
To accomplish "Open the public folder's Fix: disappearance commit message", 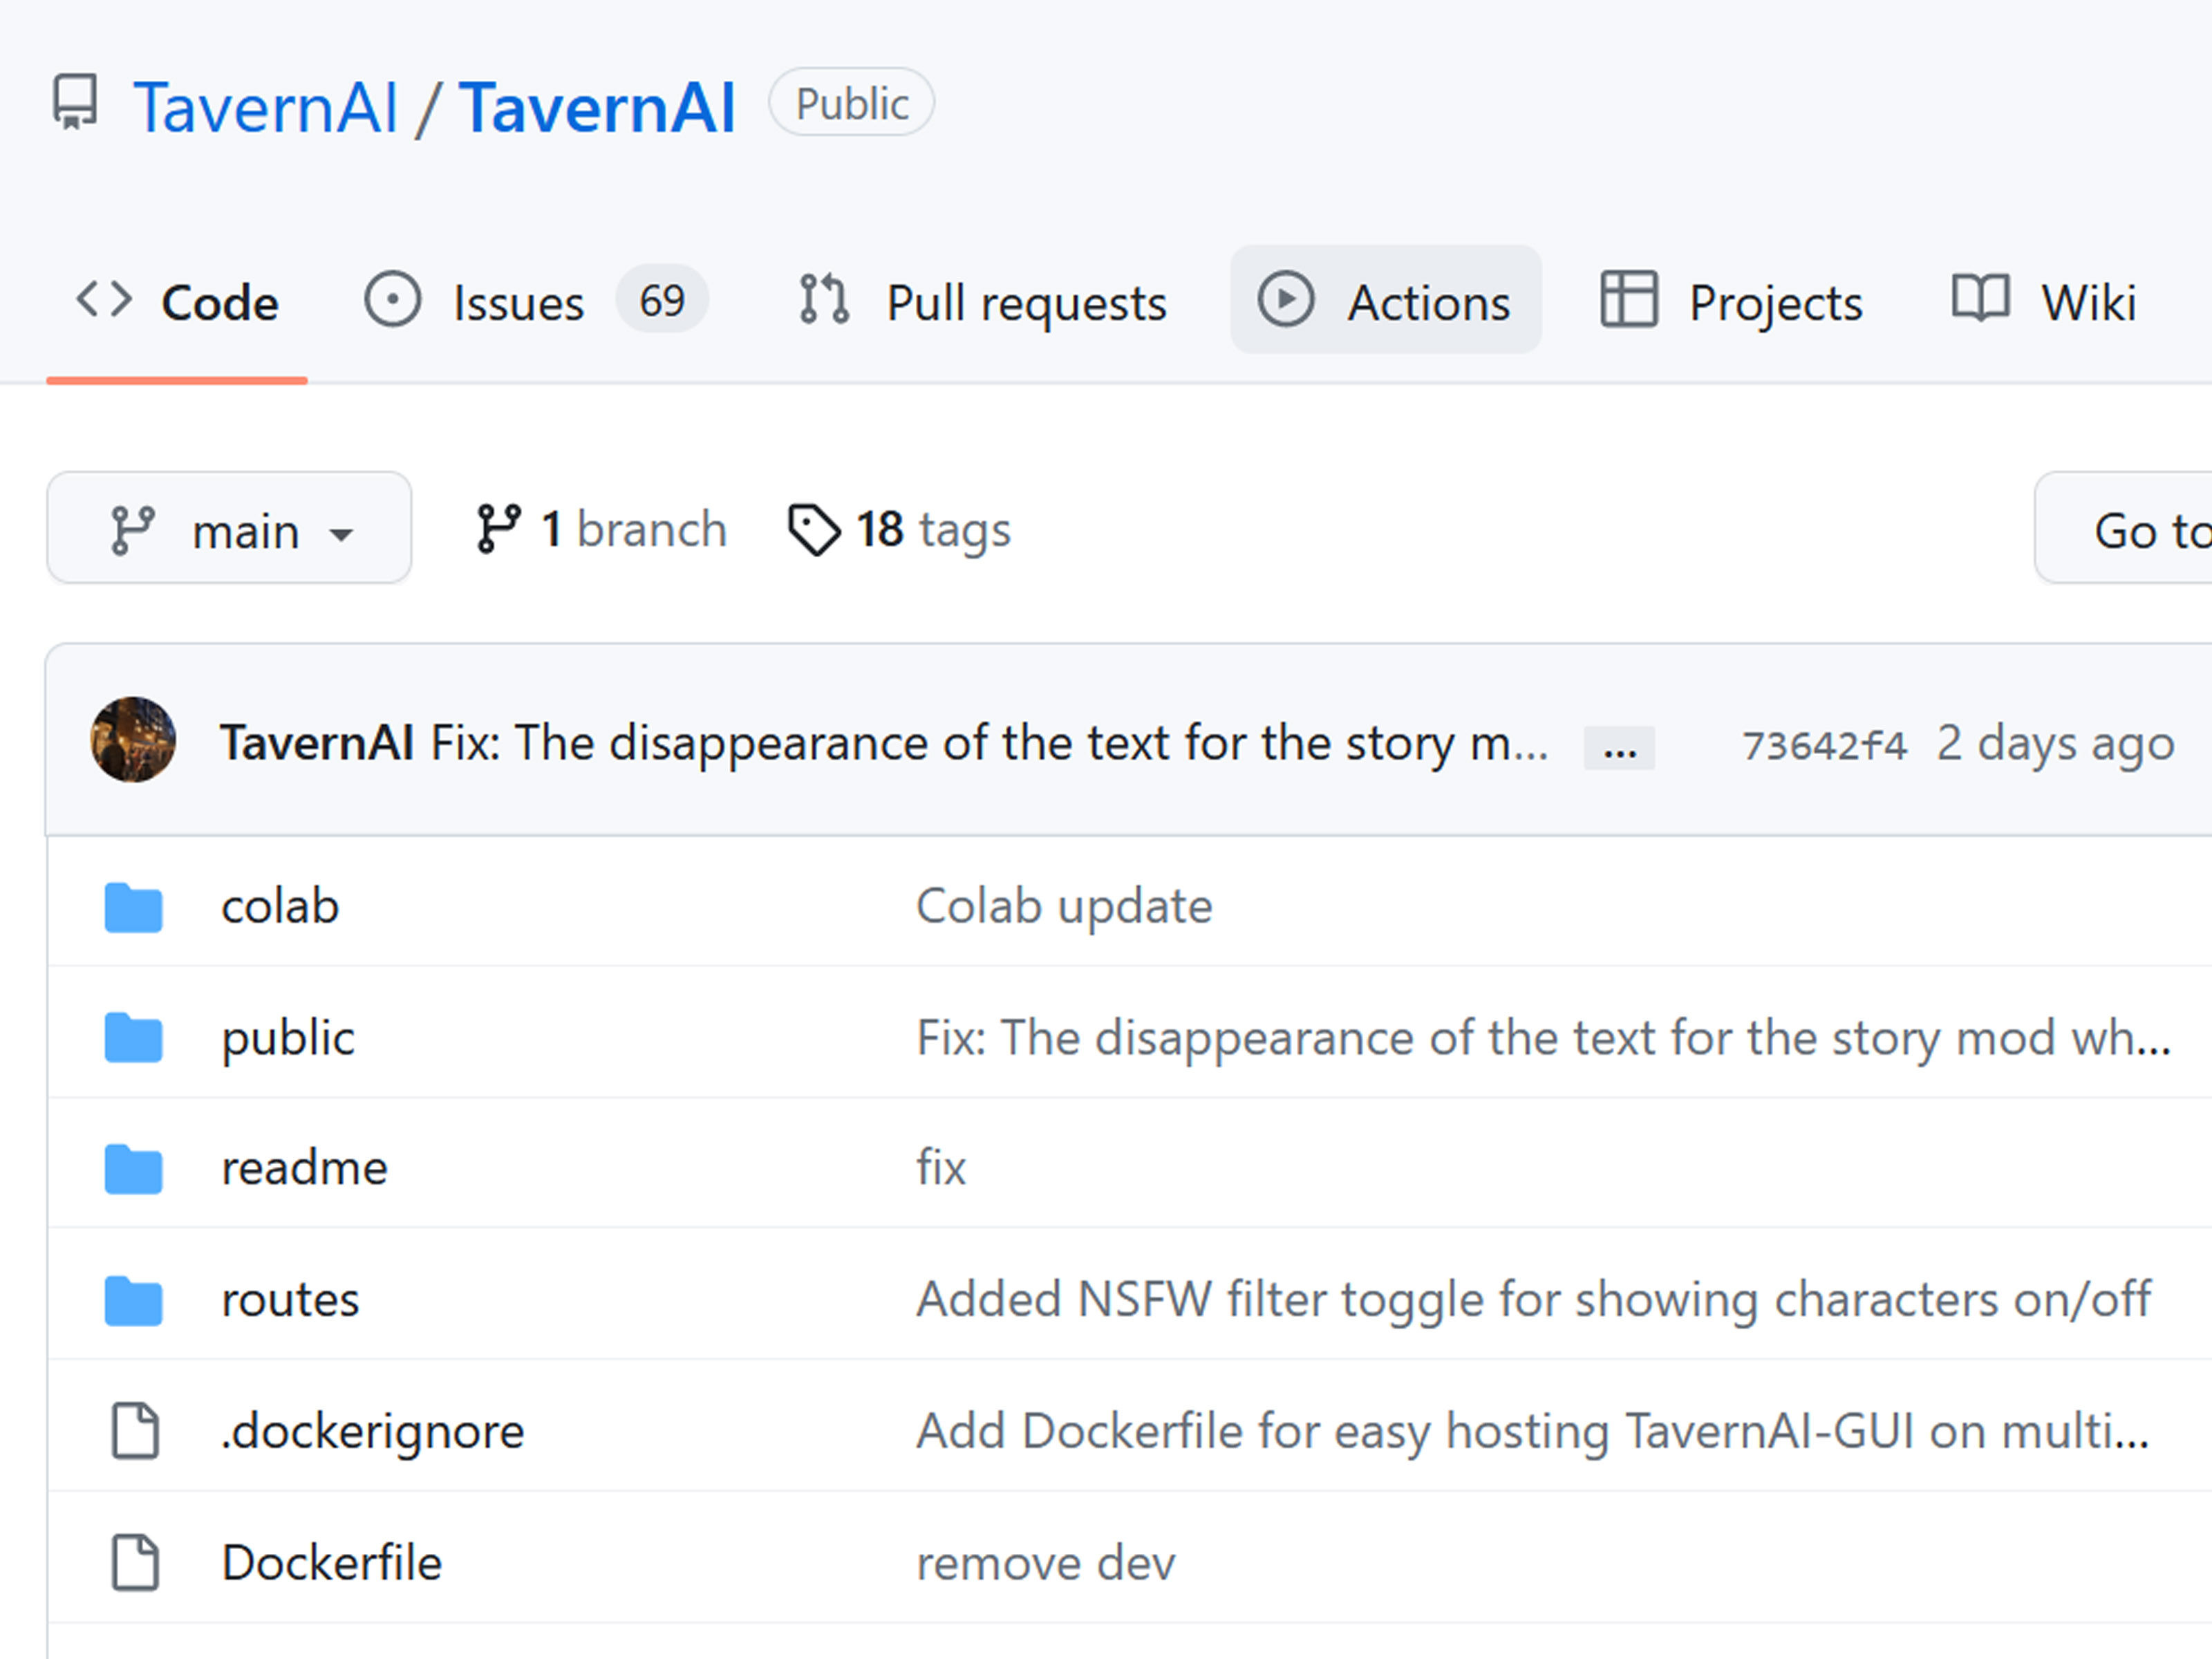I will point(1544,1038).
